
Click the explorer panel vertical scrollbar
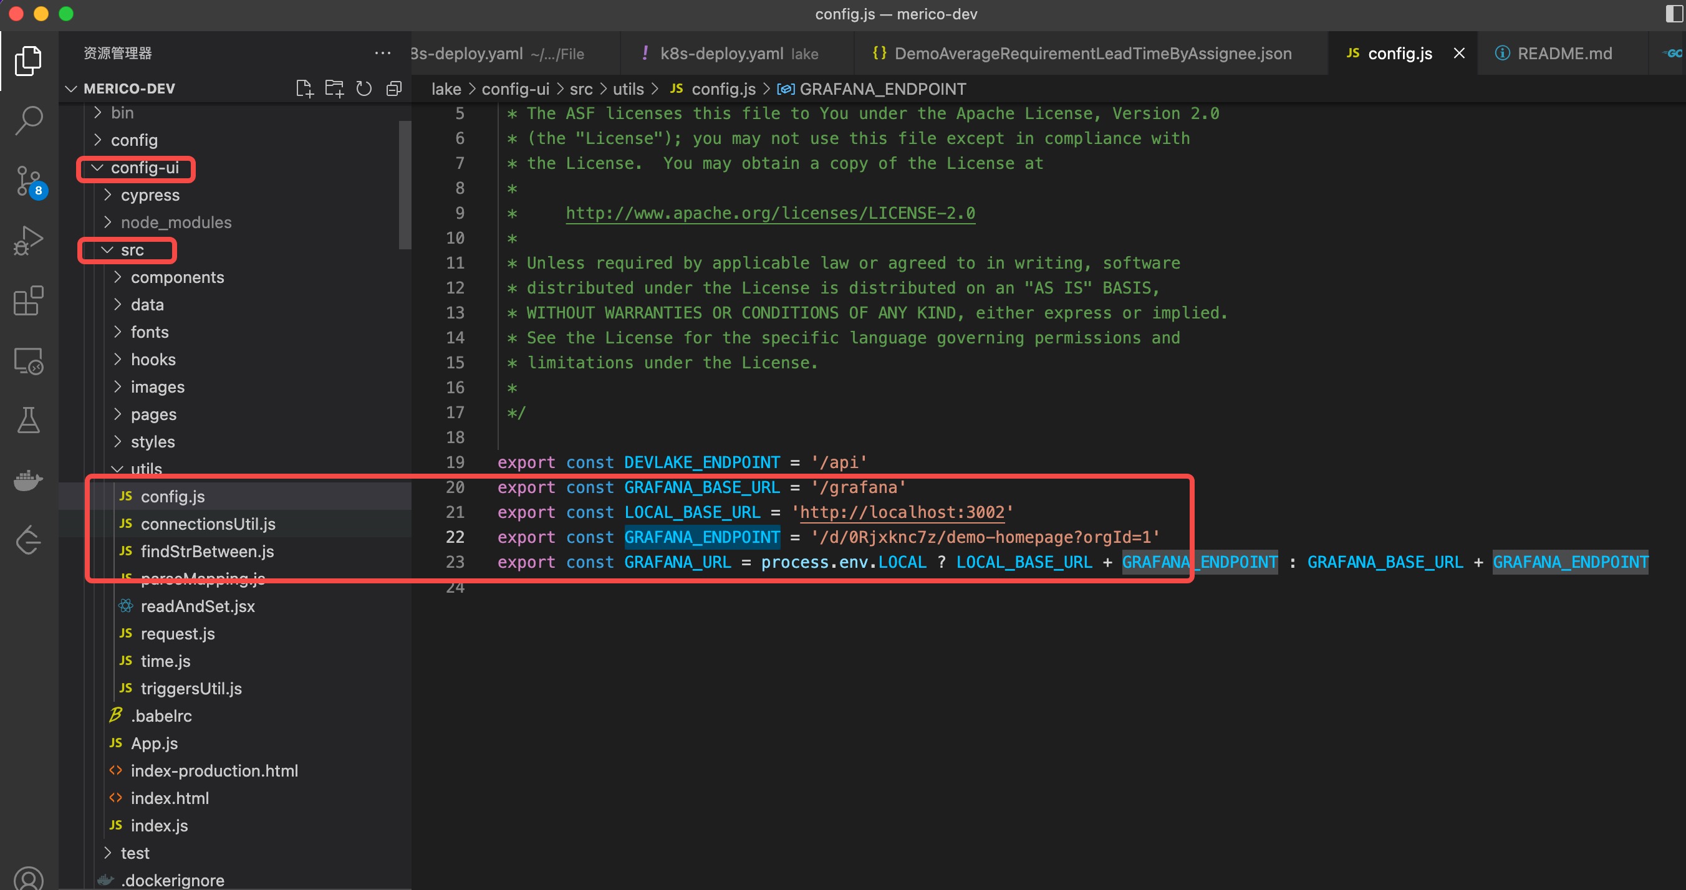[405, 184]
